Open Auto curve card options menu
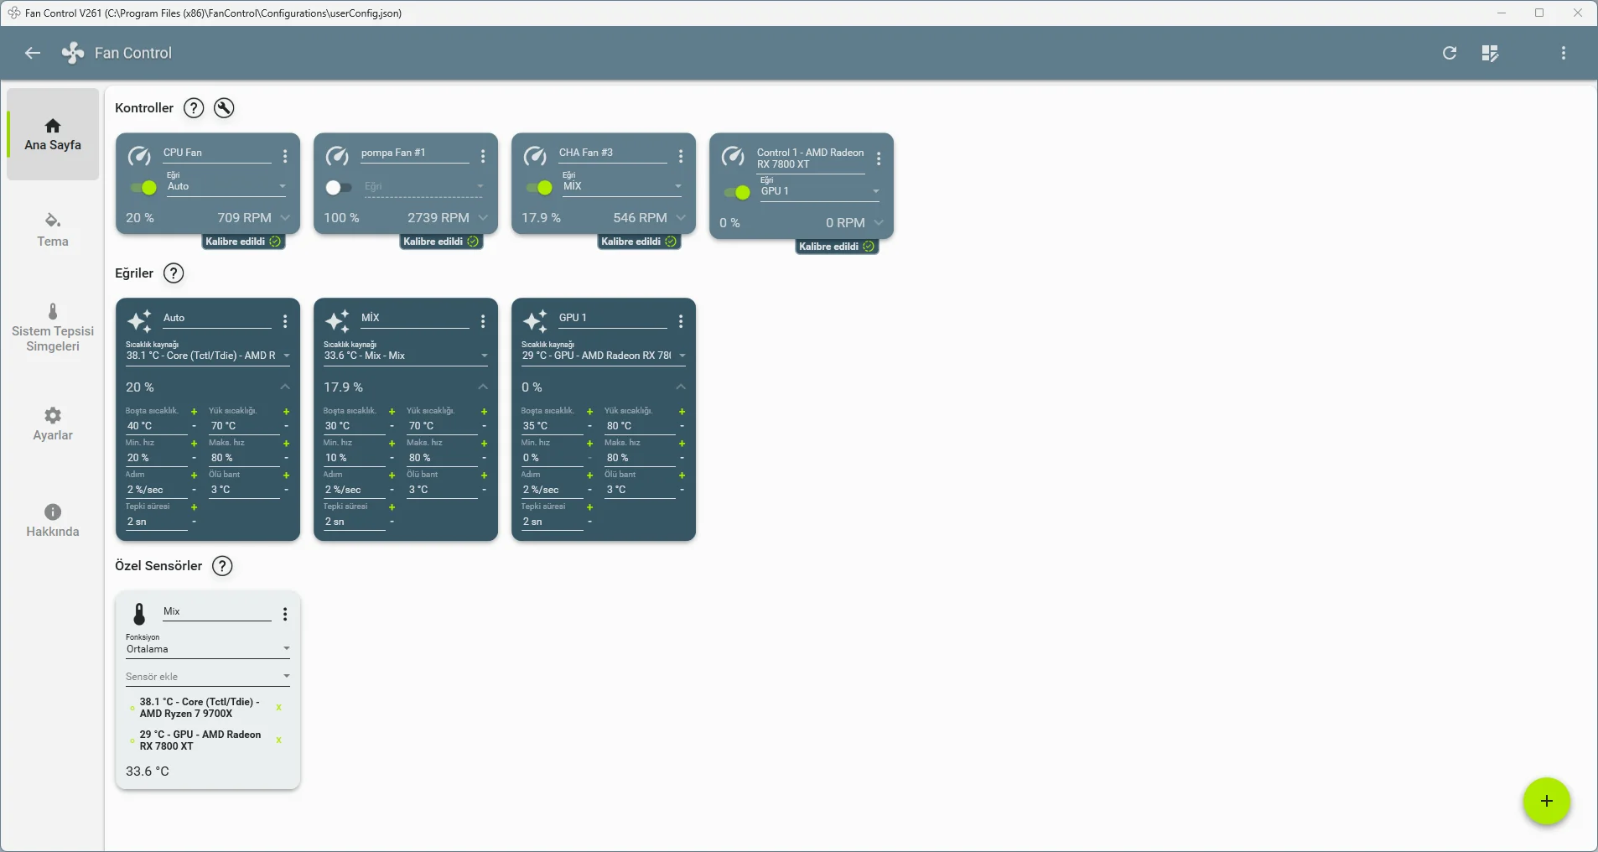 [285, 321]
